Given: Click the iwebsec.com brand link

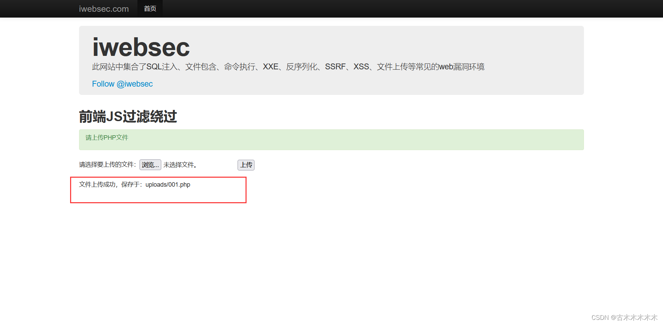Looking at the screenshot, I should (104, 9).
